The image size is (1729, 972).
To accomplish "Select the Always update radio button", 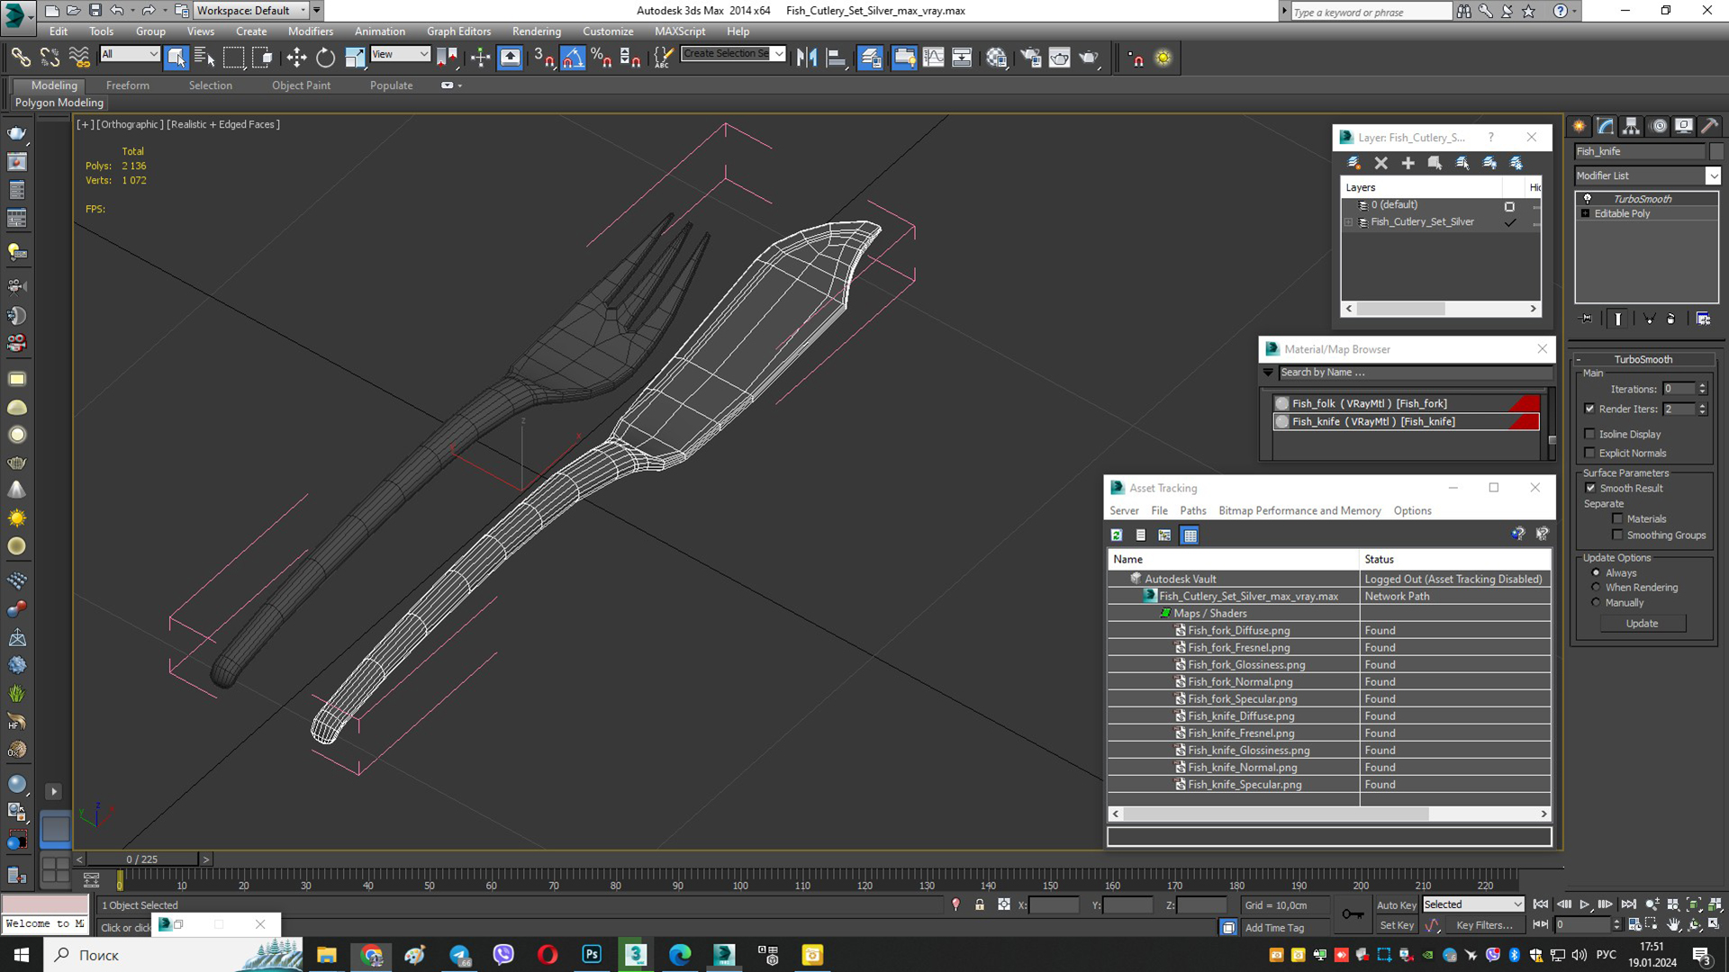I will pyautogui.click(x=1597, y=572).
